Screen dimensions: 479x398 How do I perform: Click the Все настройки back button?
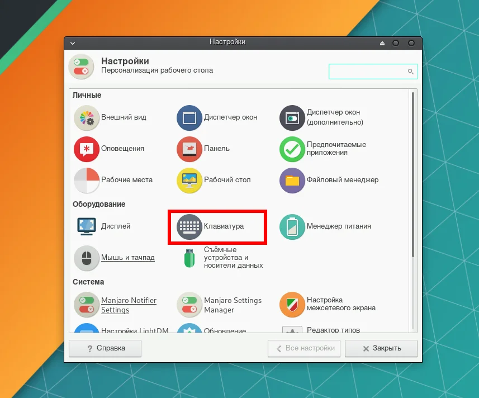[x=304, y=348]
